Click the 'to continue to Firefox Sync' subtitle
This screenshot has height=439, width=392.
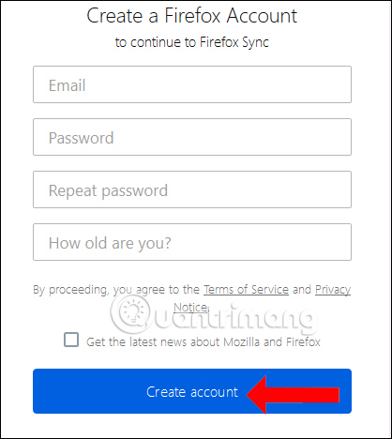[192, 42]
